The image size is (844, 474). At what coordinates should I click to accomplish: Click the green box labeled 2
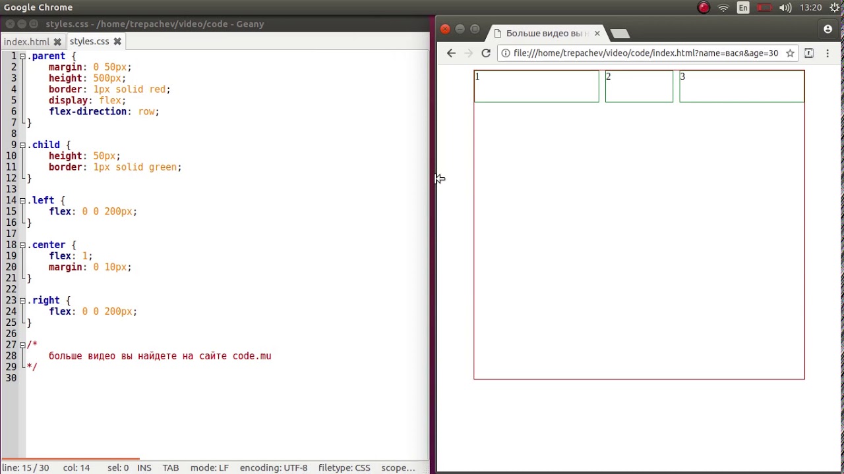639,86
